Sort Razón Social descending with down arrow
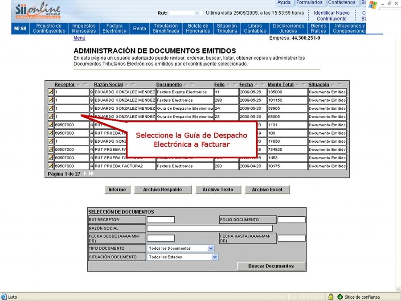The height and width of the screenshot is (301, 401). (133, 84)
